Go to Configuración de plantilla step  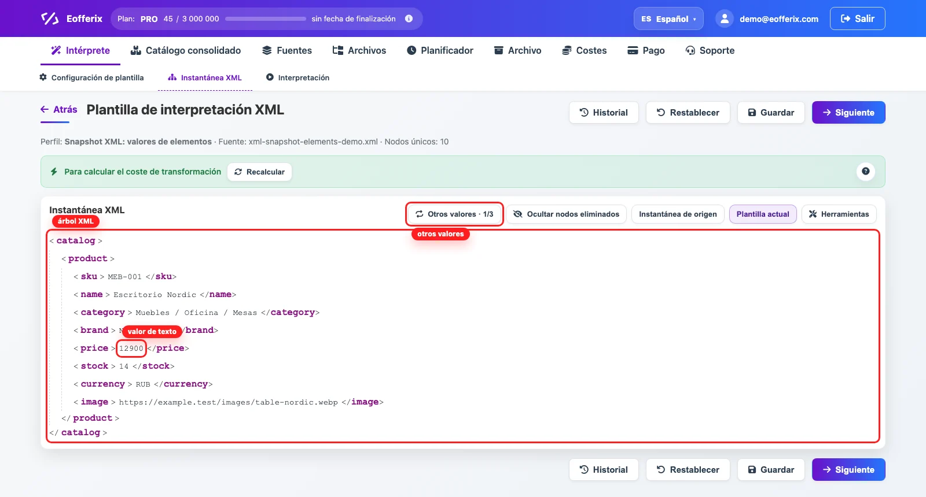click(x=91, y=77)
